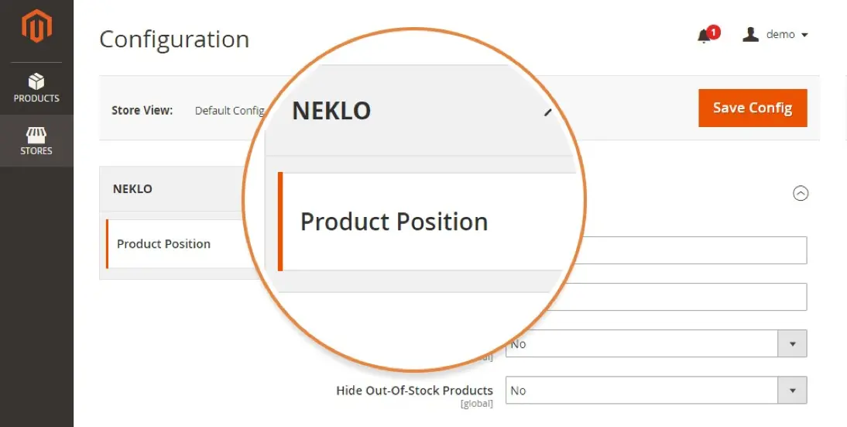Open the Products sidebar menu icon
Image resolution: width=847 pixels, height=427 pixels.
coord(36,81)
